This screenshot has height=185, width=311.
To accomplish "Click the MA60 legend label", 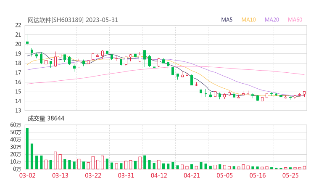I will coord(295,20).
